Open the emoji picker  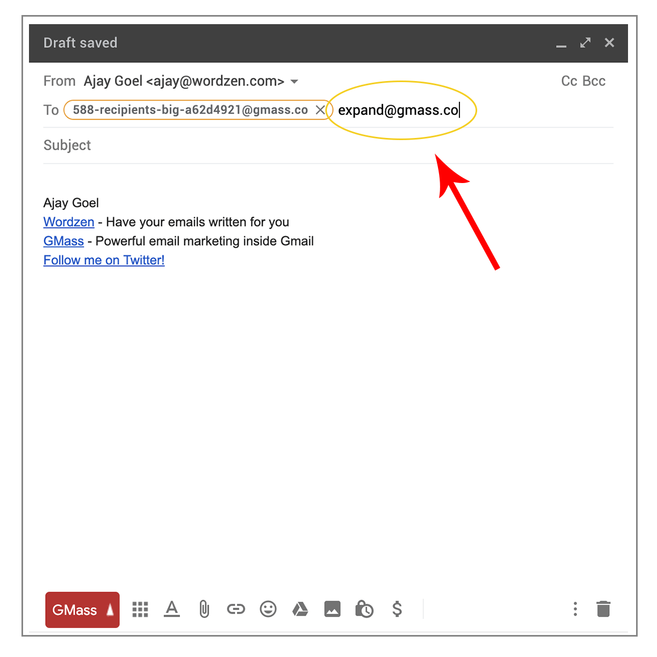click(x=268, y=609)
